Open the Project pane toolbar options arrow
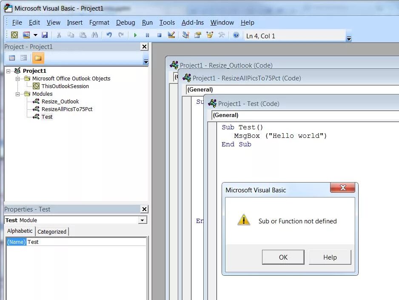The image size is (399, 300). click(x=146, y=61)
